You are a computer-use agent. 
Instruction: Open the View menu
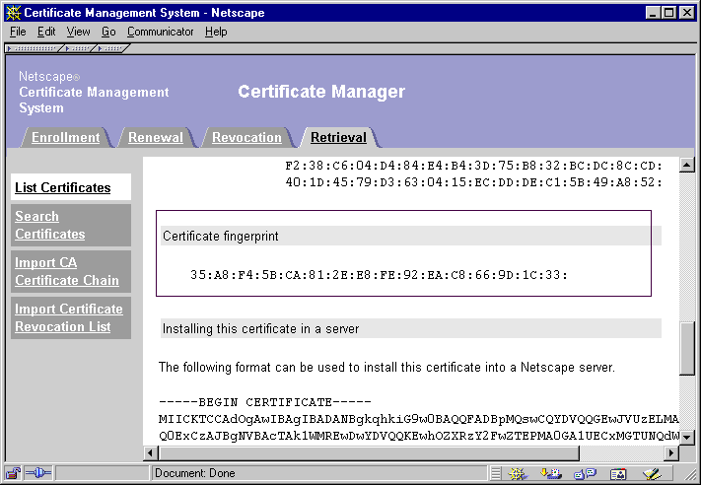(x=78, y=32)
